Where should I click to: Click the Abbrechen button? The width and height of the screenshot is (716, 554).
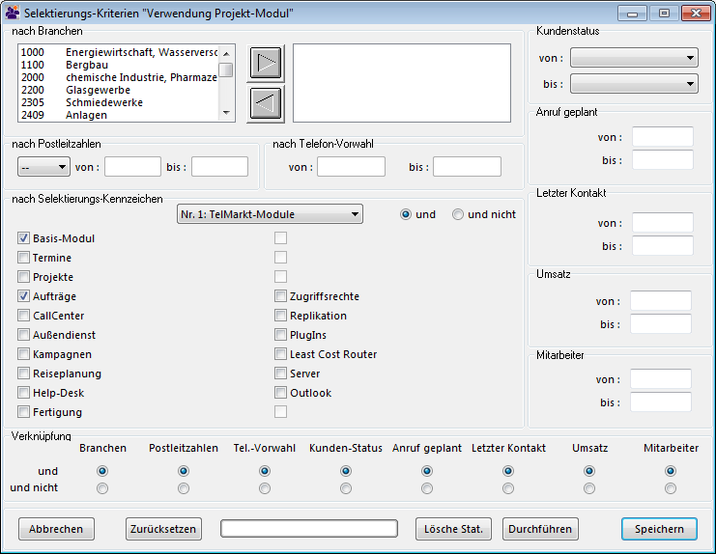pyautogui.click(x=57, y=529)
